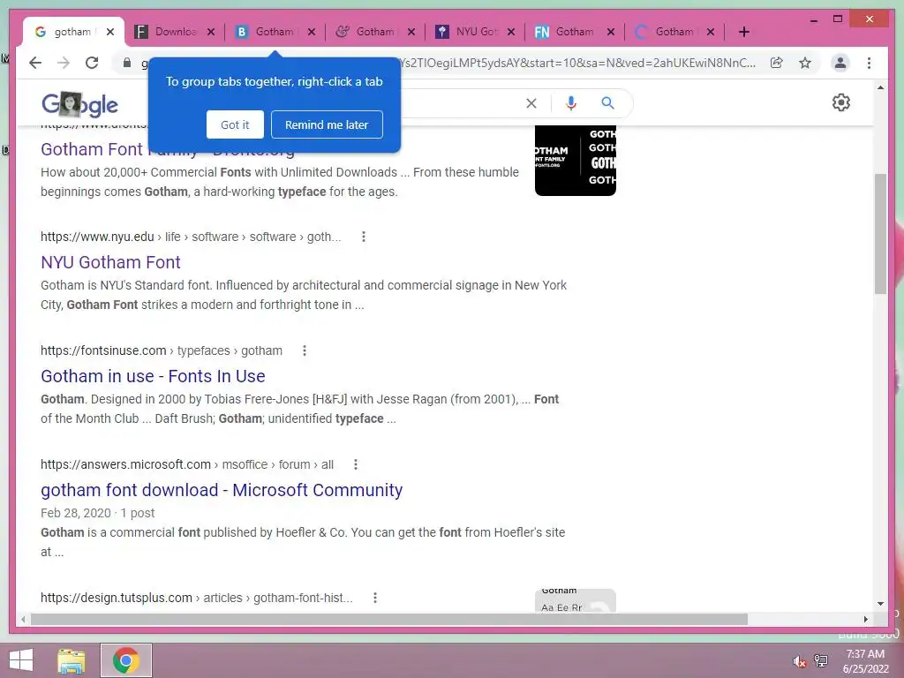Click the https://answers.microsoft.com breadcrumb URL
Image resolution: width=904 pixels, height=678 pixels.
coord(125,464)
